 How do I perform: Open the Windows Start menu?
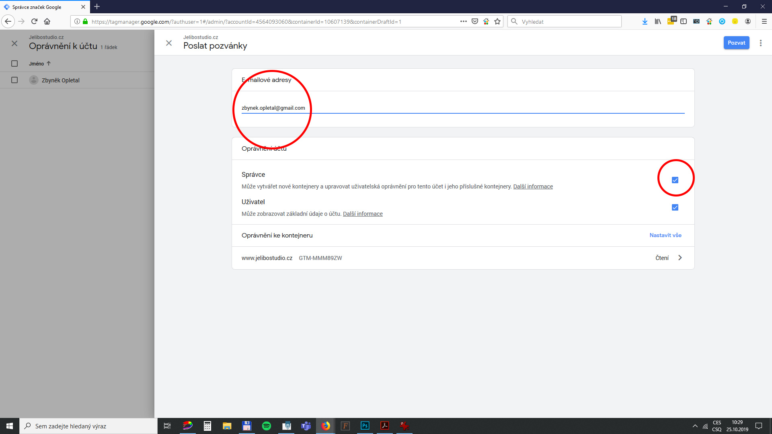pos(10,426)
